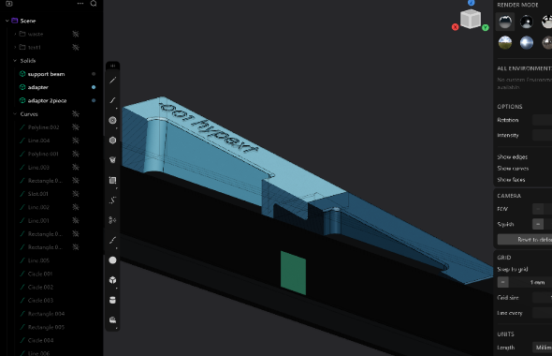Decrease FOV with minus button
This screenshot has width=552, height=356.
tap(538, 209)
